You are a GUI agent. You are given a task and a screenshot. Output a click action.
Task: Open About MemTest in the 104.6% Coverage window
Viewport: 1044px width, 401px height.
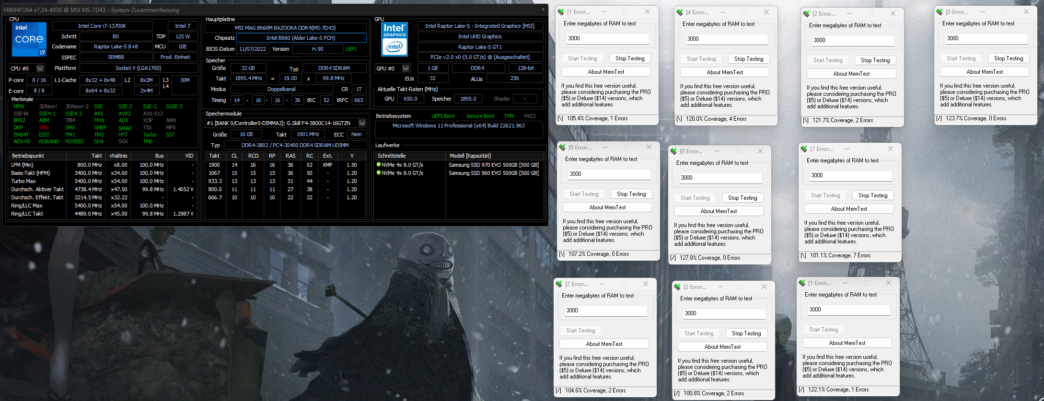tap(604, 344)
